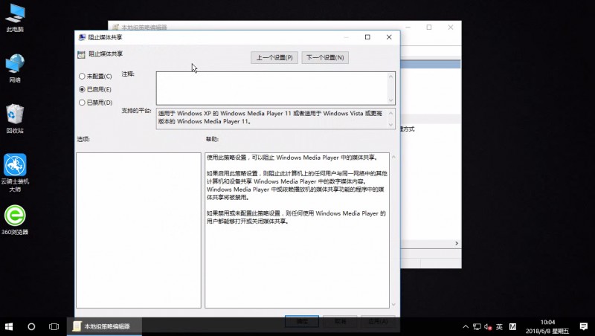Close the 本地组策略编辑器 background window

(451, 28)
